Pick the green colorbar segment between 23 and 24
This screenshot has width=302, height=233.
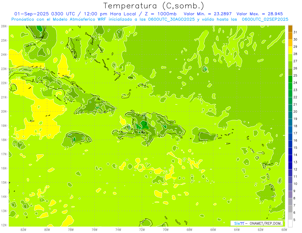coord(290,86)
